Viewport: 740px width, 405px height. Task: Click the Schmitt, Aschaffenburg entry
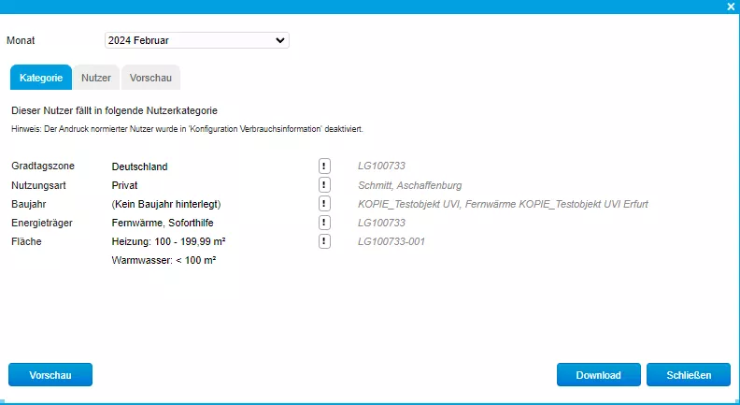point(409,185)
